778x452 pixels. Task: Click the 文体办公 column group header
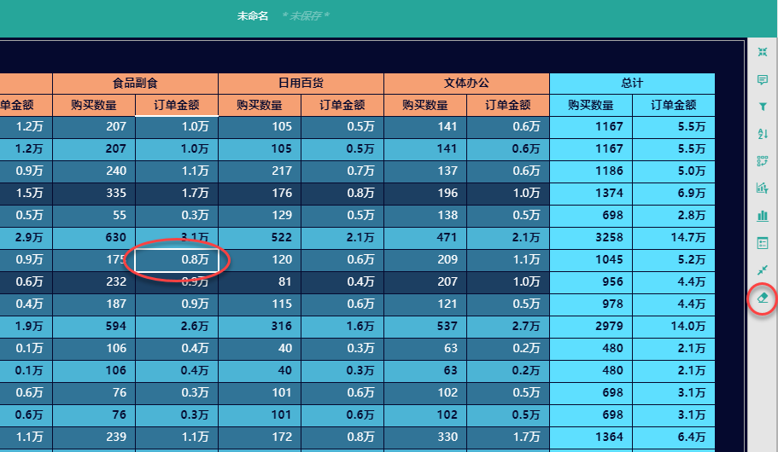coord(466,84)
